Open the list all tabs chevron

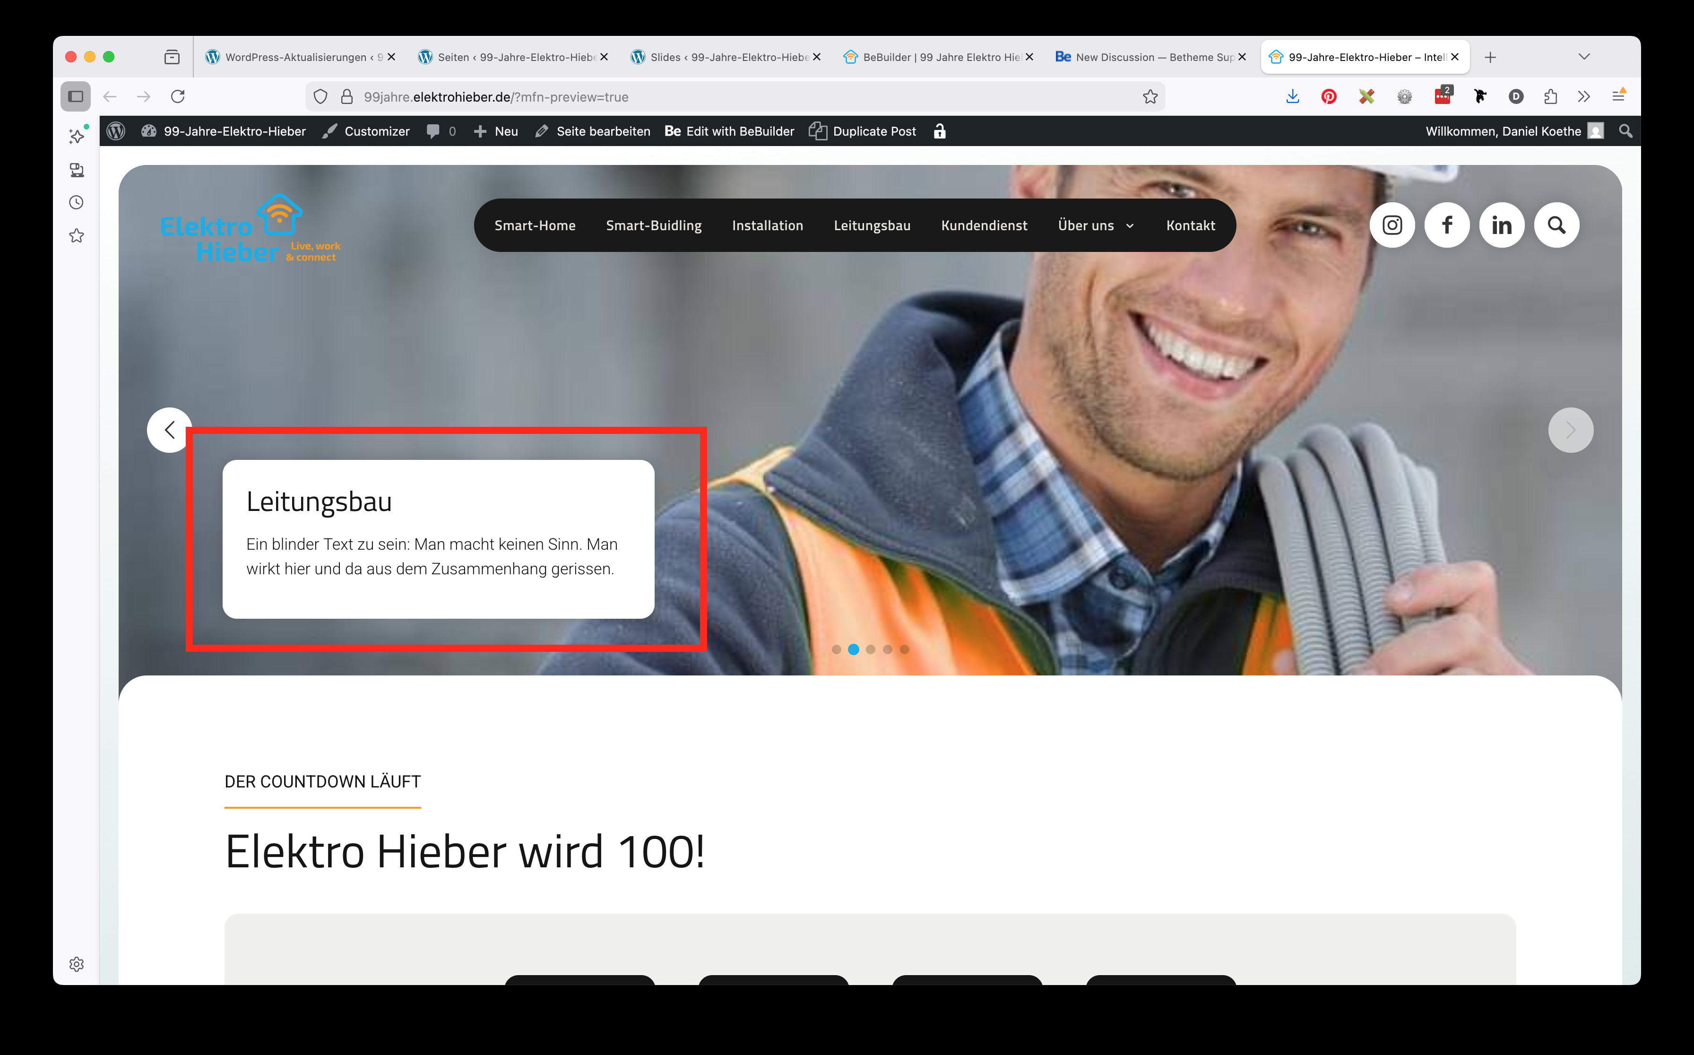pyautogui.click(x=1584, y=57)
